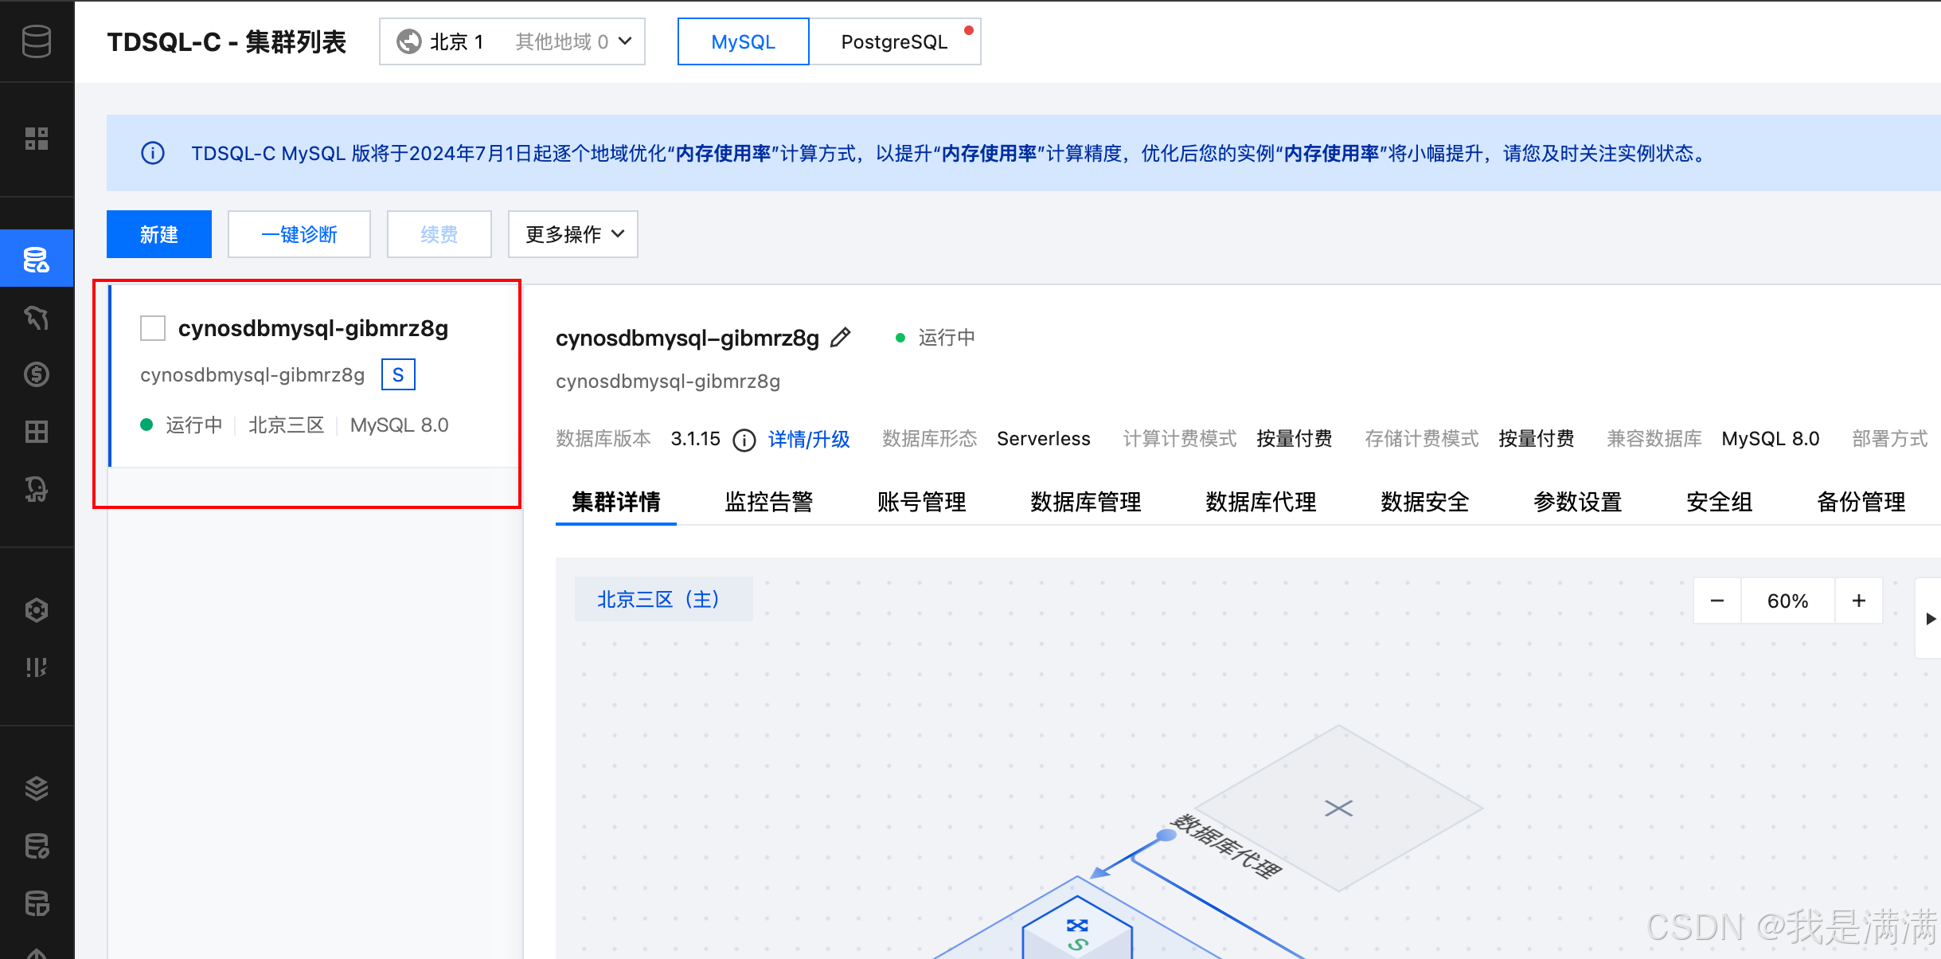Screen dimensions: 1941x959
Task: Open the 详情/升级 link
Action: tap(809, 439)
